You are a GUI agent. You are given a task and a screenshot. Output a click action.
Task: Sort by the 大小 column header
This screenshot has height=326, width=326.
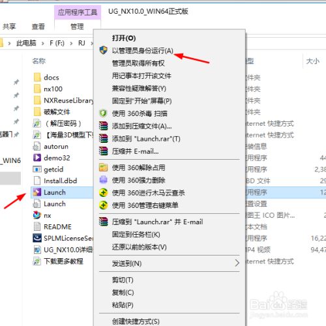(x=313, y=61)
